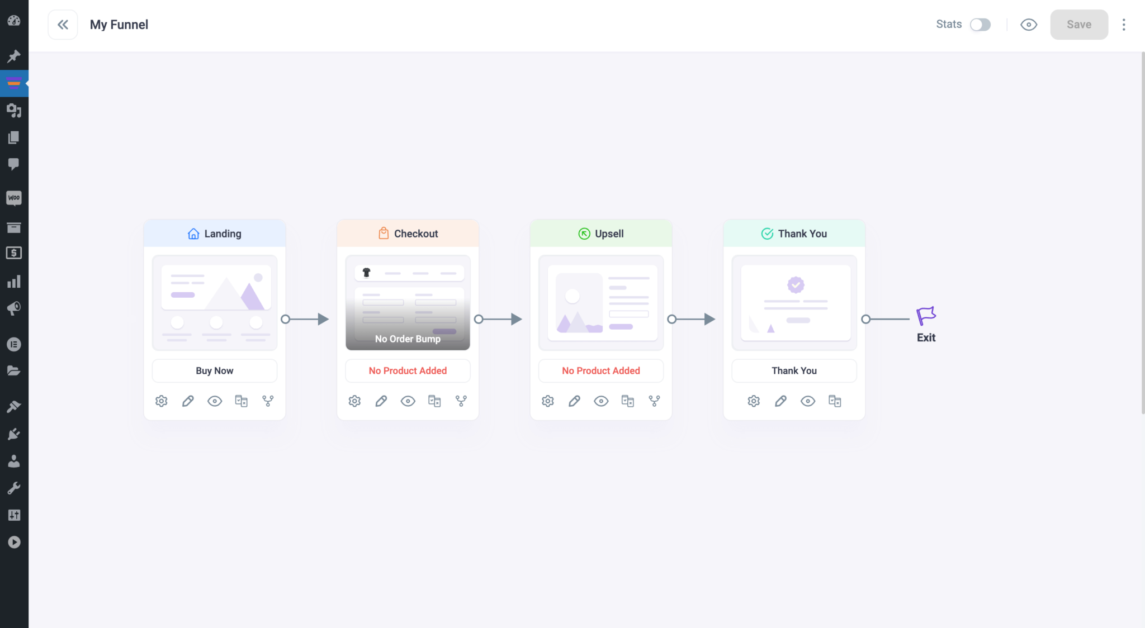This screenshot has width=1145, height=628.
Task: Click the Thank You label button
Action: [x=794, y=370]
